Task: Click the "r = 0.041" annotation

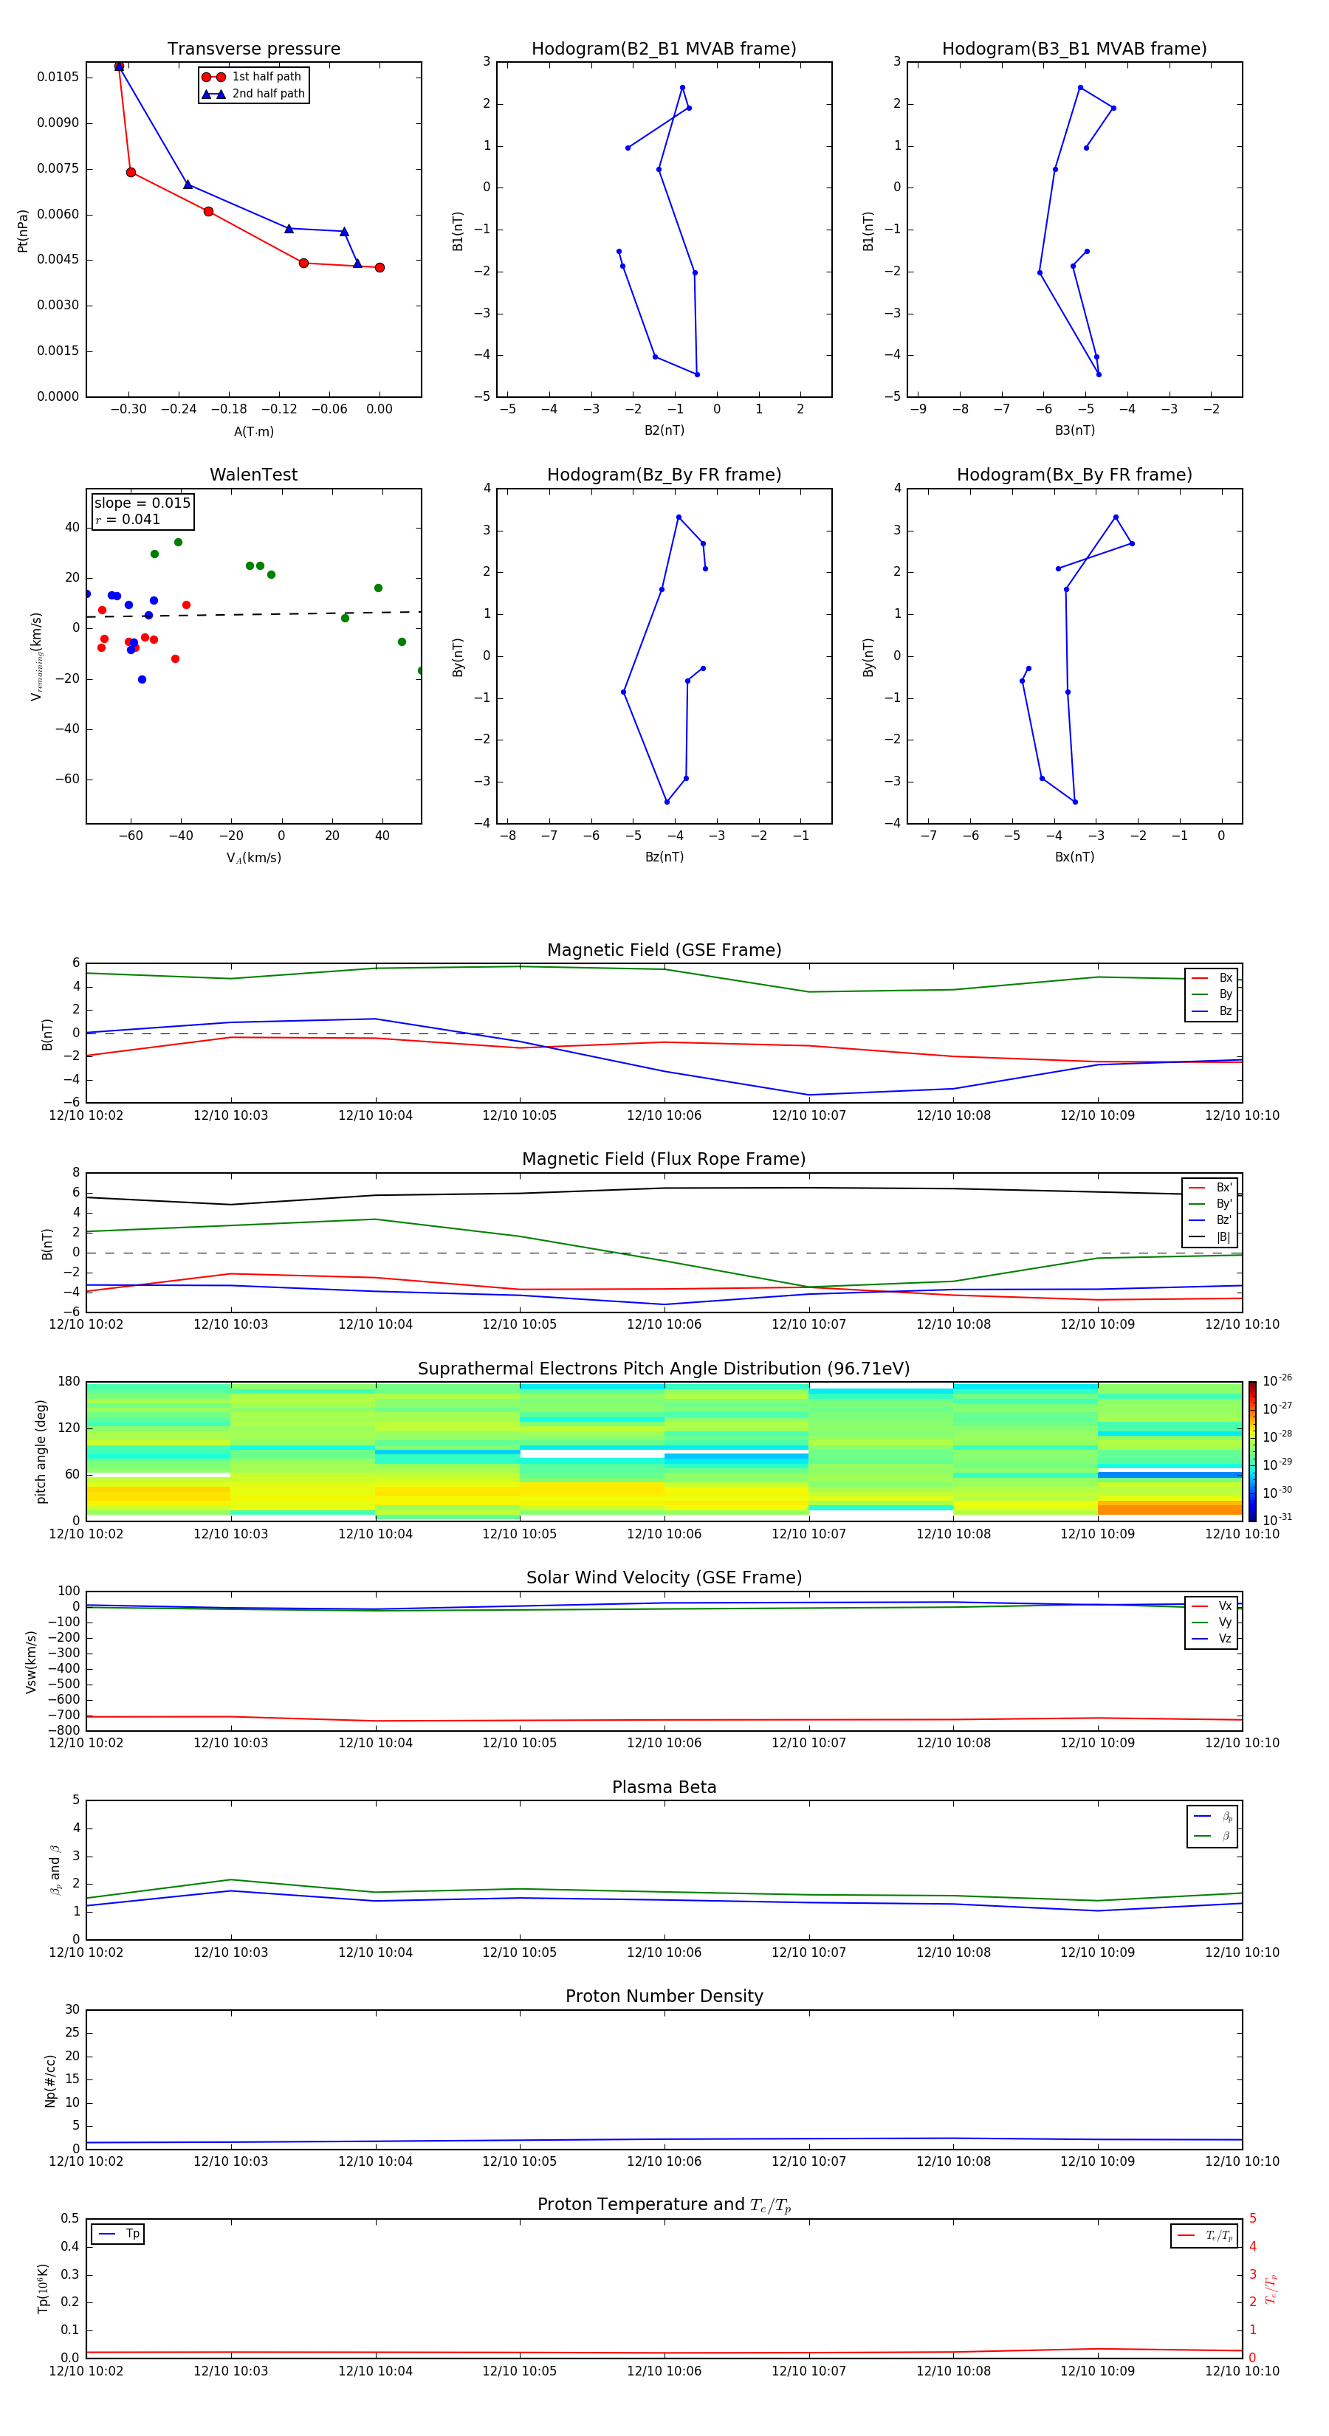Action: pyautogui.click(x=128, y=519)
